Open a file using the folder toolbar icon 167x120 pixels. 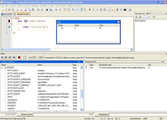pyautogui.click(x=6, y=10)
